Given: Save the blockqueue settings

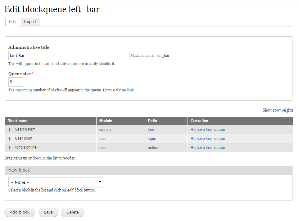Looking at the screenshot, I should 48,212.
